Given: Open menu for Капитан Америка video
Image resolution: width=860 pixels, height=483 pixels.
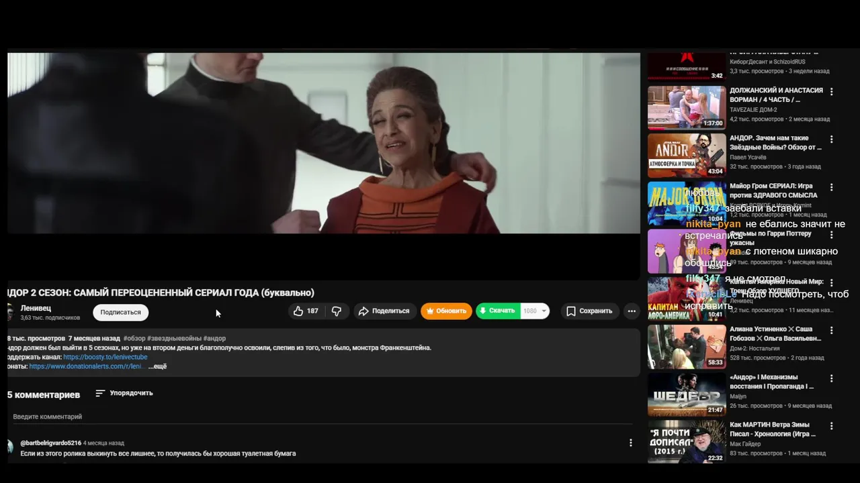Looking at the screenshot, I should 831,283.
